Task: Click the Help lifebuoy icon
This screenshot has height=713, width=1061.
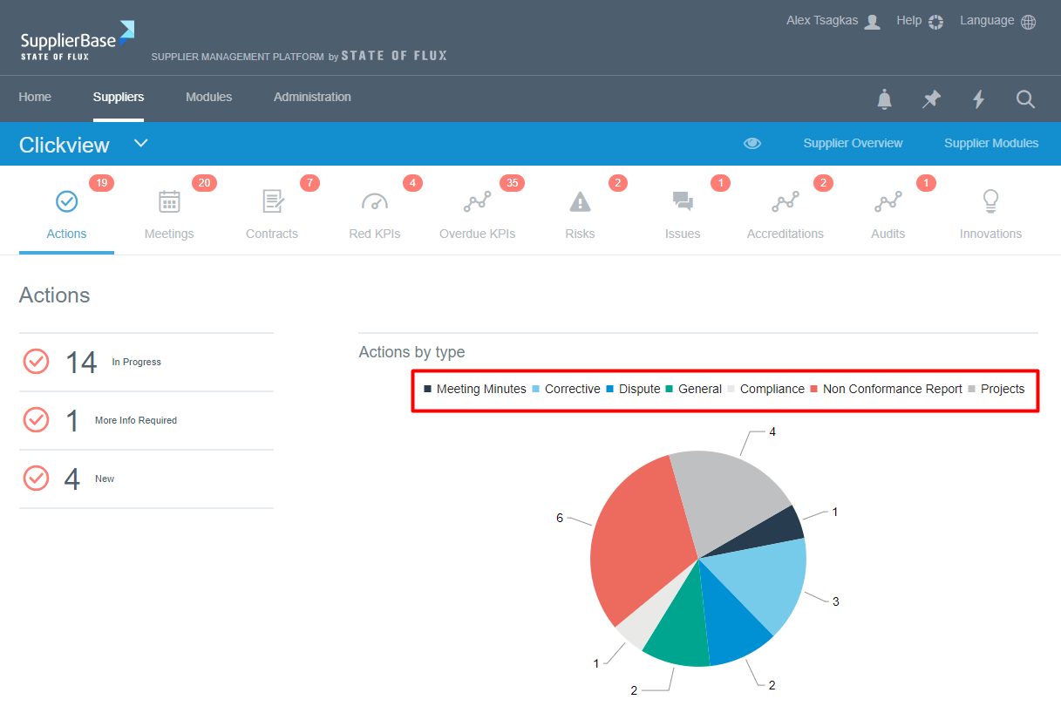Action: [x=935, y=22]
